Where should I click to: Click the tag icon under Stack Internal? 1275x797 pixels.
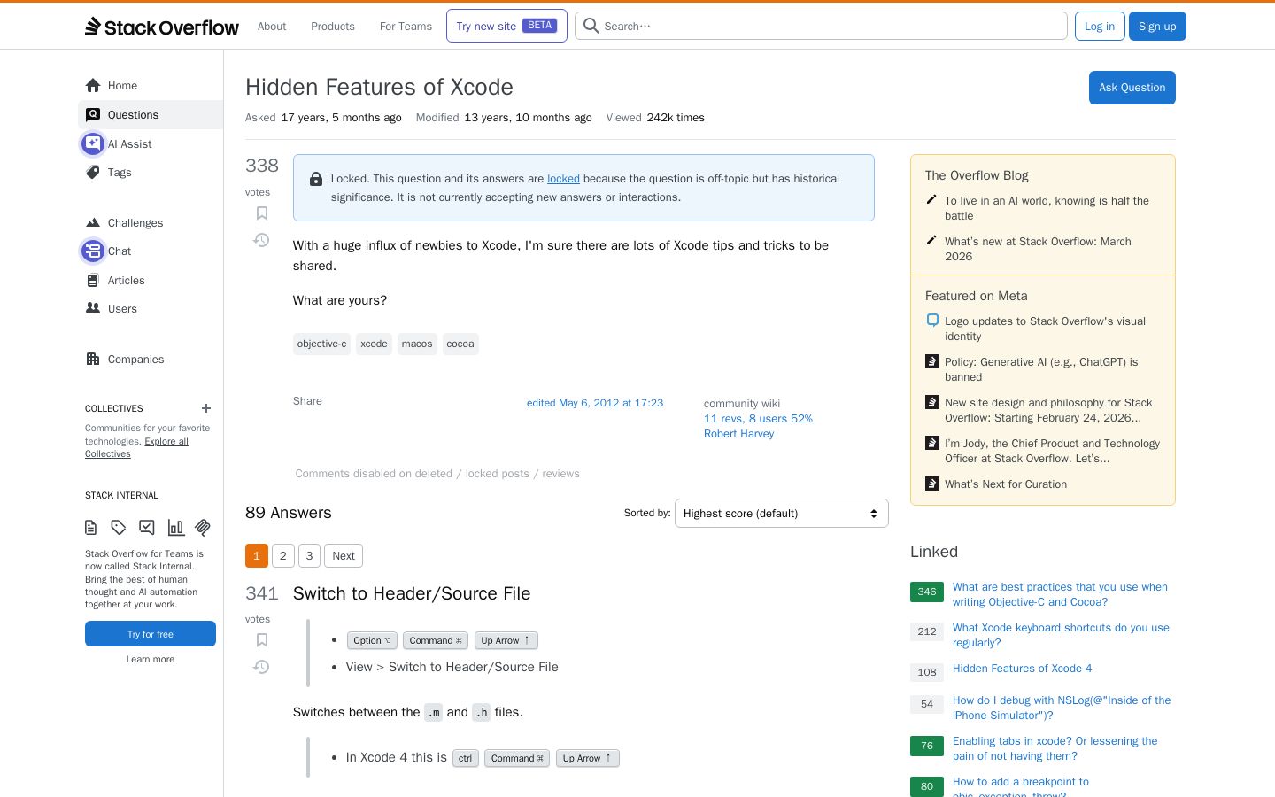click(x=119, y=528)
